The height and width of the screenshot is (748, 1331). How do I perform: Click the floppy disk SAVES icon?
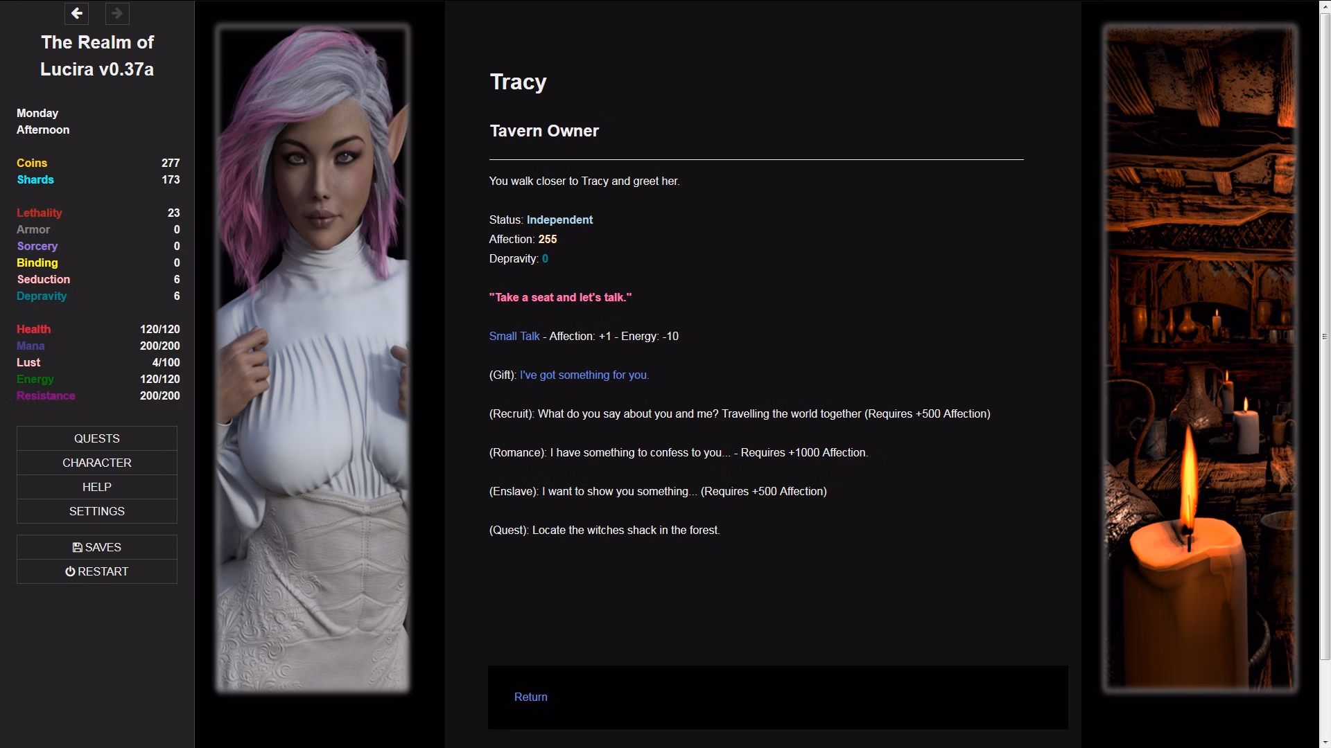(77, 547)
